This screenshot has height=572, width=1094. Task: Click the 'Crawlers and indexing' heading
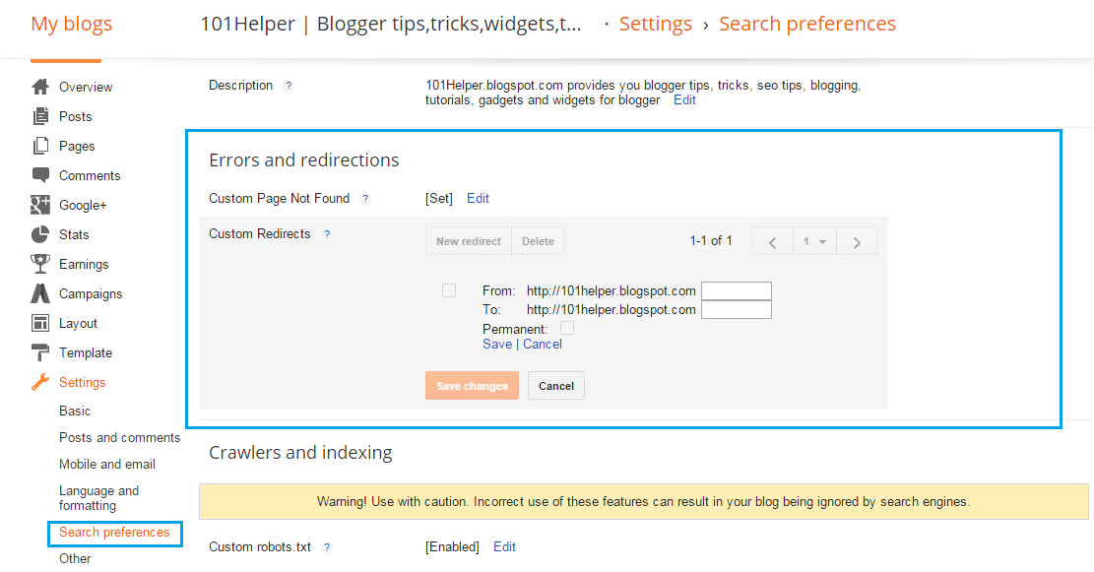tap(300, 453)
